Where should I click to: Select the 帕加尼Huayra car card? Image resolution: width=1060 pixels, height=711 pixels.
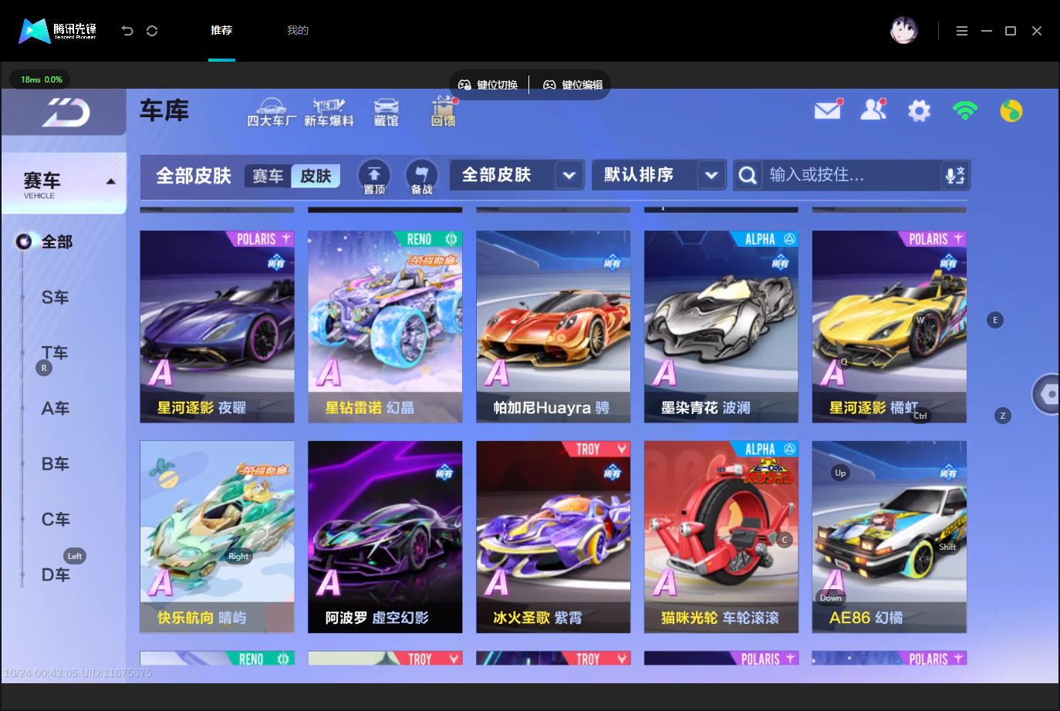click(x=553, y=327)
